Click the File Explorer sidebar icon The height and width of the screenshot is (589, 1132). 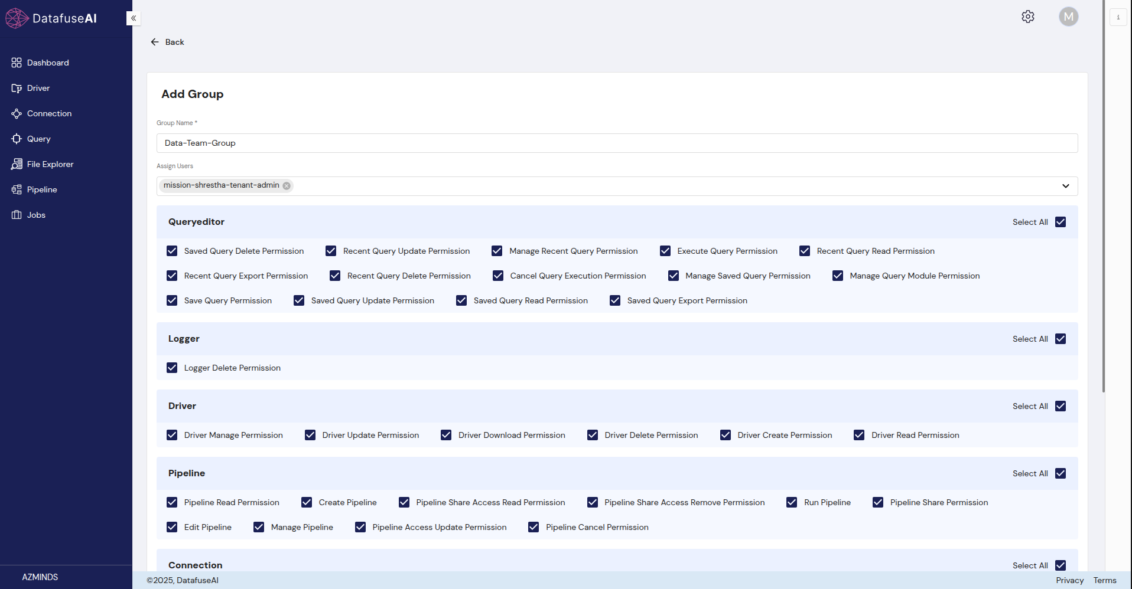click(17, 165)
